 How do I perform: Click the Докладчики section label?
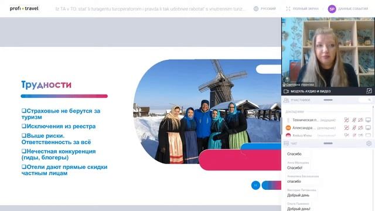[x=294, y=112]
